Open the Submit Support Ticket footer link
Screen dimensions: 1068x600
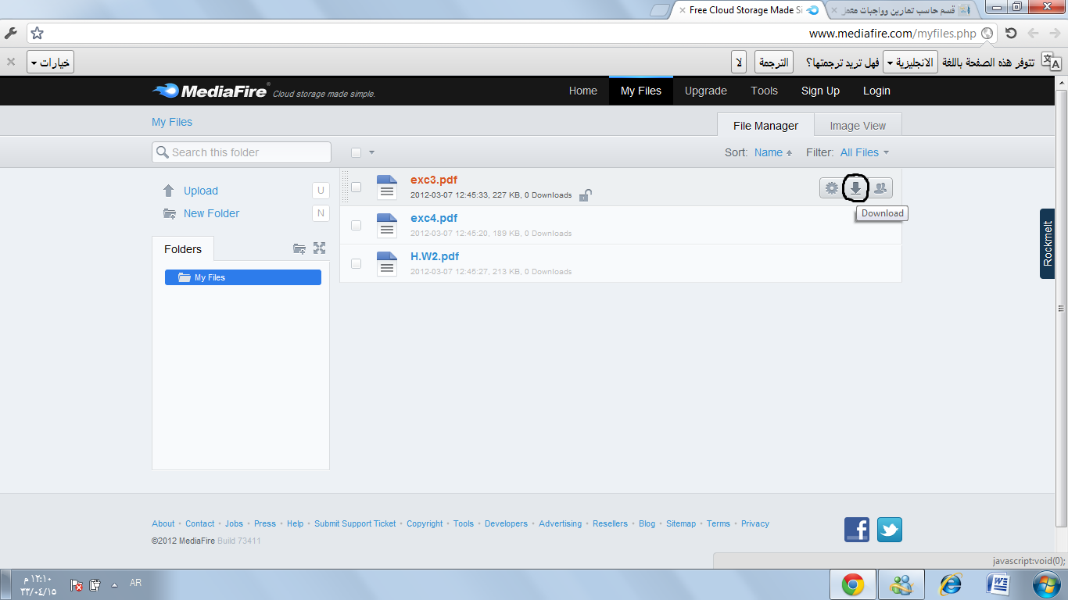[x=355, y=523]
